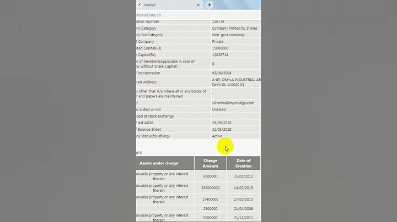Select the address line 'Delhi DL 110020 IN'
The width and height of the screenshot is (397, 222).
(228, 85)
